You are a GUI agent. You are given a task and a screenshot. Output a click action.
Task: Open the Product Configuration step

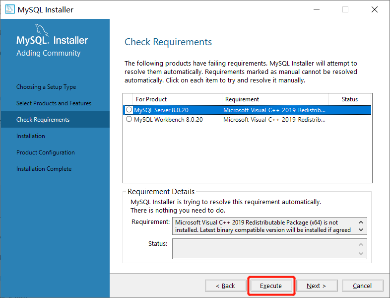click(46, 152)
